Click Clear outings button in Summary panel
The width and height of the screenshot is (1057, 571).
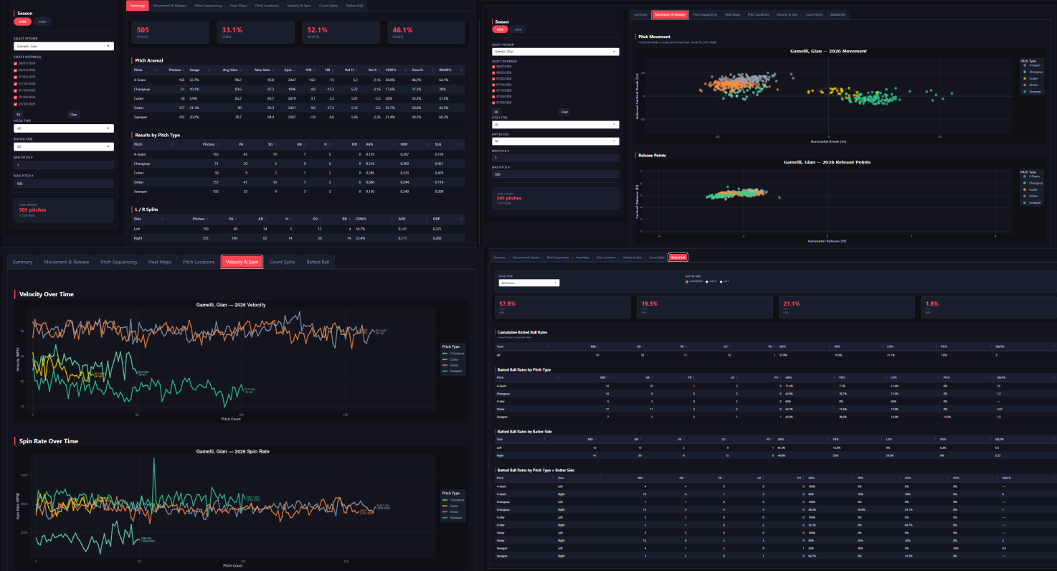coord(74,114)
